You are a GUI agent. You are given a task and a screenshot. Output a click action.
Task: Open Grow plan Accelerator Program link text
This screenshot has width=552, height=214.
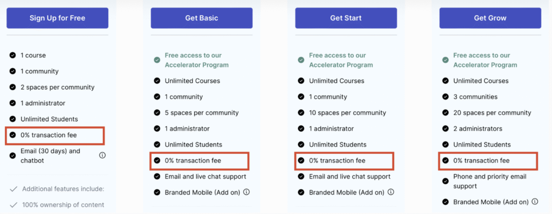486,60
